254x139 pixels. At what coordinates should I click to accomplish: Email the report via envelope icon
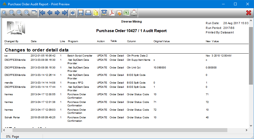coord(119,13)
